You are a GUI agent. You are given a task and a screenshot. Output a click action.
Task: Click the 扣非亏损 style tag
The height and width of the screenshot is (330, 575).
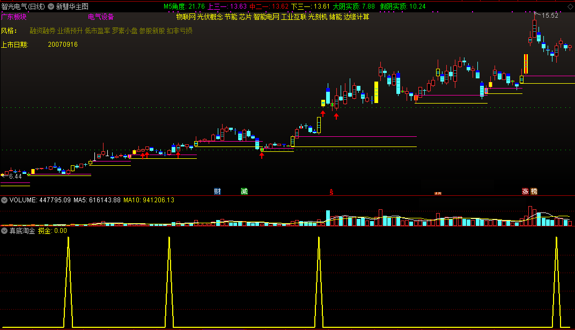[180, 31]
